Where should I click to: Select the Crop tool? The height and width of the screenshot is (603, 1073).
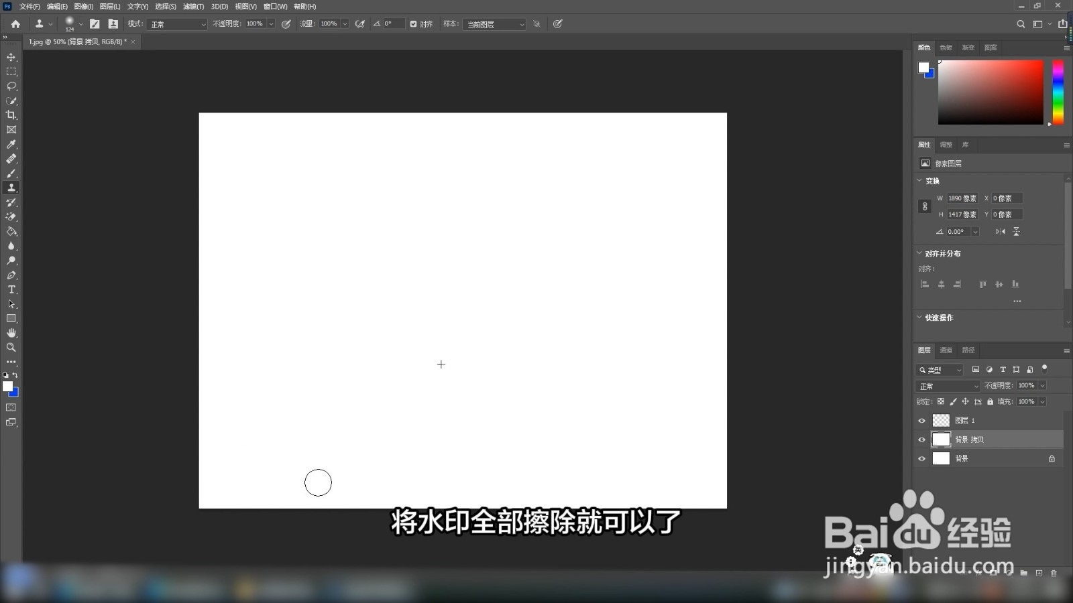coord(11,115)
